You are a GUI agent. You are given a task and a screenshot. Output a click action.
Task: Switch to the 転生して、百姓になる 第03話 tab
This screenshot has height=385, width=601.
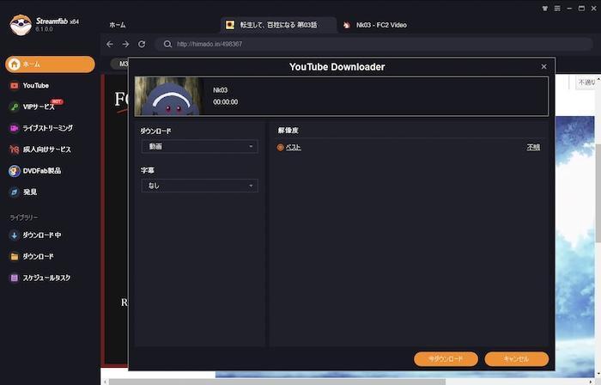pyautogui.click(x=278, y=25)
